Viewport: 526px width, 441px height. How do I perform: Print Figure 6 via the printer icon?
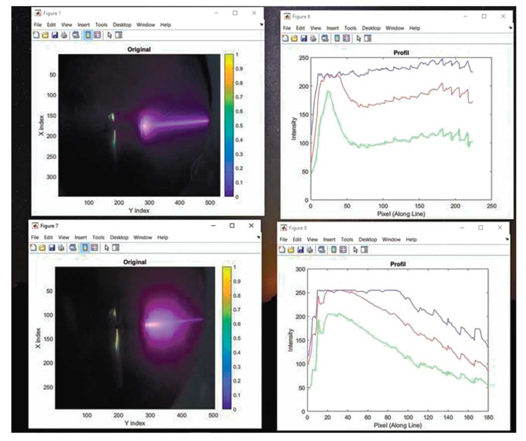pyautogui.click(x=313, y=38)
